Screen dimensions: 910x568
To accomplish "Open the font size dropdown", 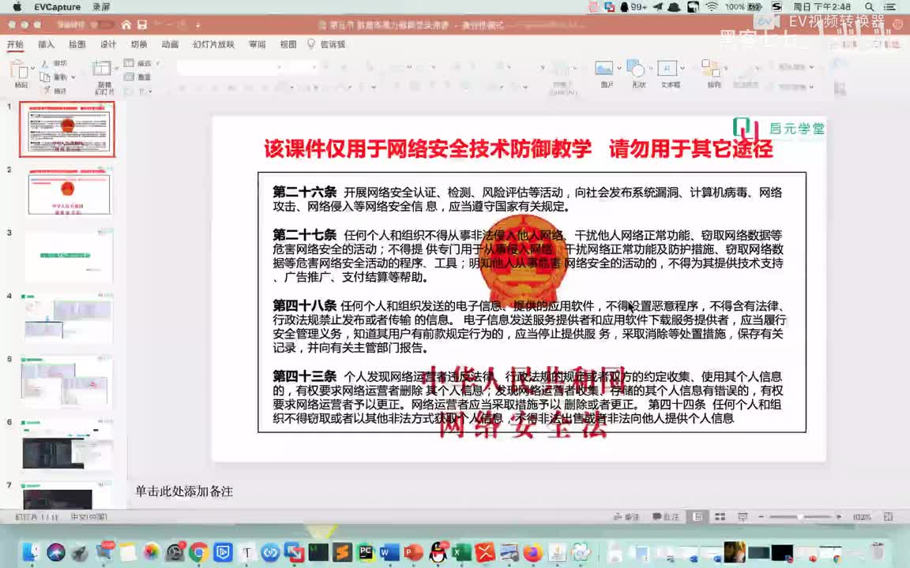I will [314, 67].
